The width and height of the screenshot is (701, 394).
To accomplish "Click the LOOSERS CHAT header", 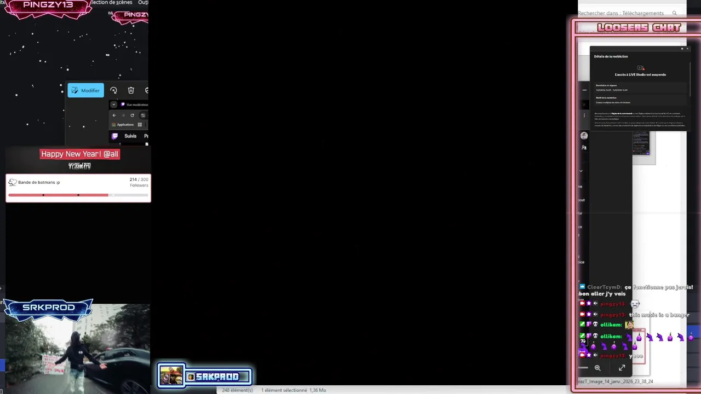I will click(639, 27).
